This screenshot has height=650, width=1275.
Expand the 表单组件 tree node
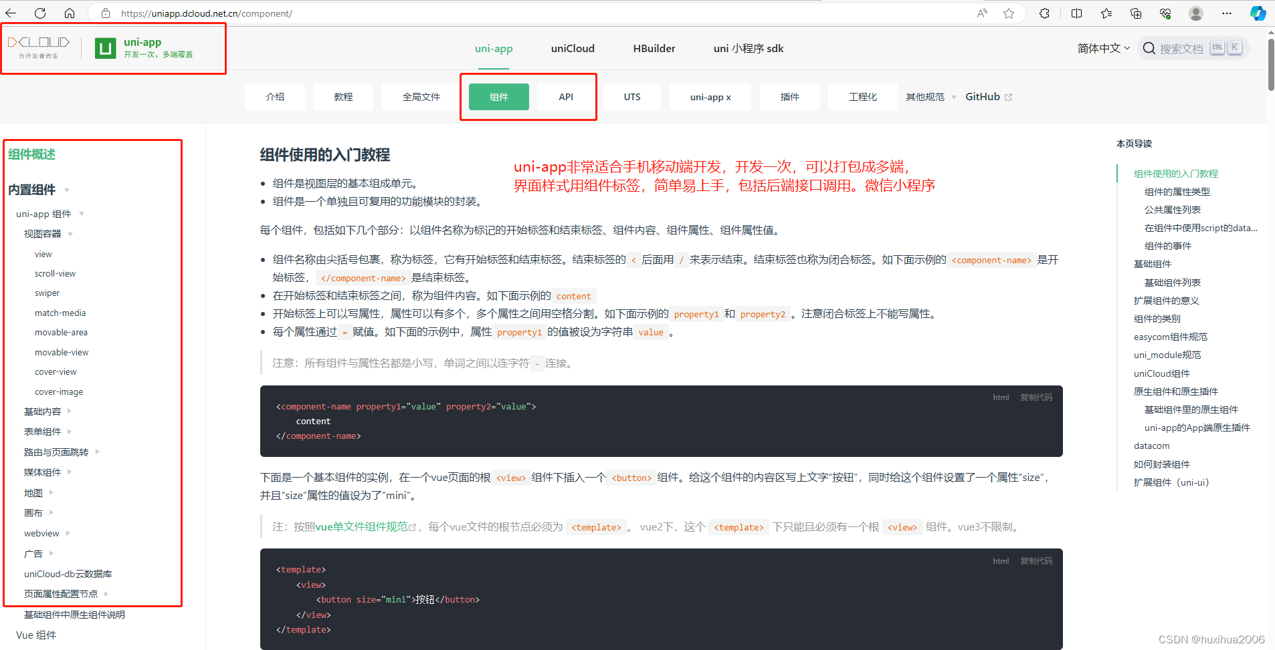[69, 432]
